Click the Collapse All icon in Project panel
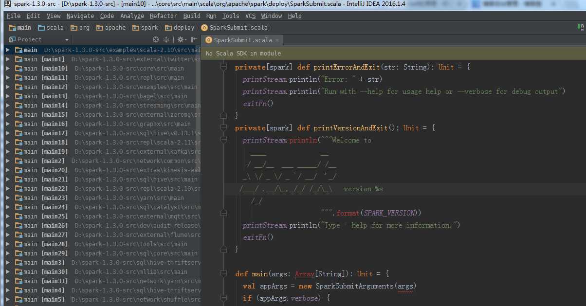The height and width of the screenshot is (306, 586). coord(166,39)
